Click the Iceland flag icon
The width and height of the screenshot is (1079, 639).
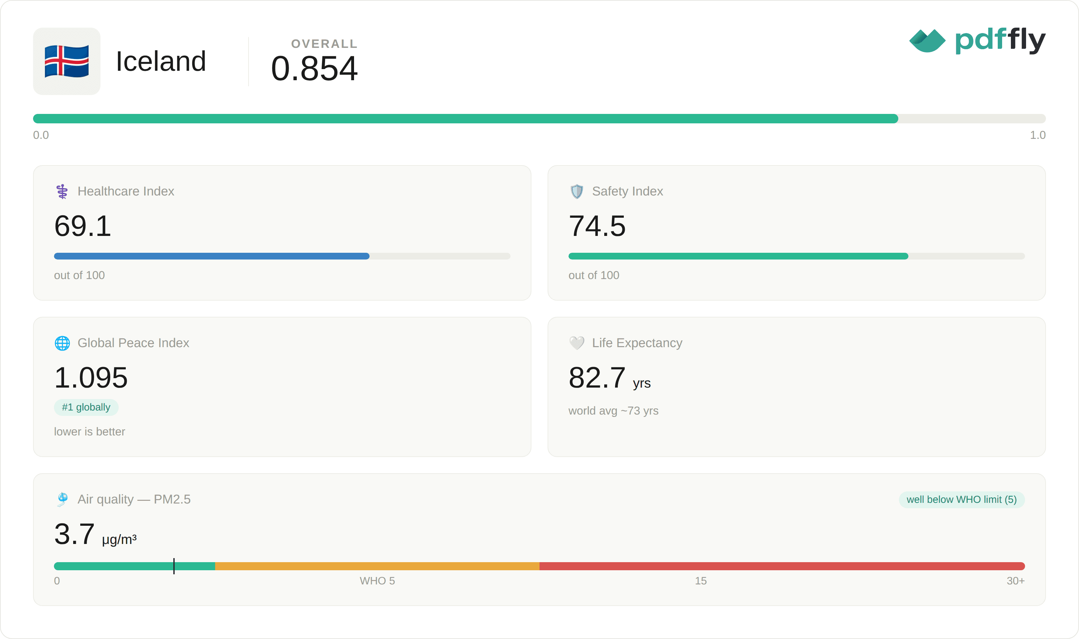click(67, 61)
